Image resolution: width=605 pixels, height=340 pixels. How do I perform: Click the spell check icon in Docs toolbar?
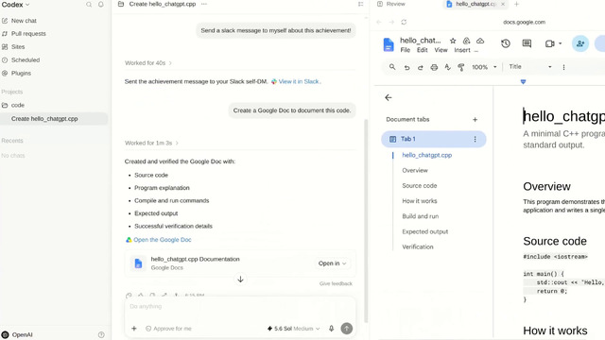pyautogui.click(x=447, y=67)
